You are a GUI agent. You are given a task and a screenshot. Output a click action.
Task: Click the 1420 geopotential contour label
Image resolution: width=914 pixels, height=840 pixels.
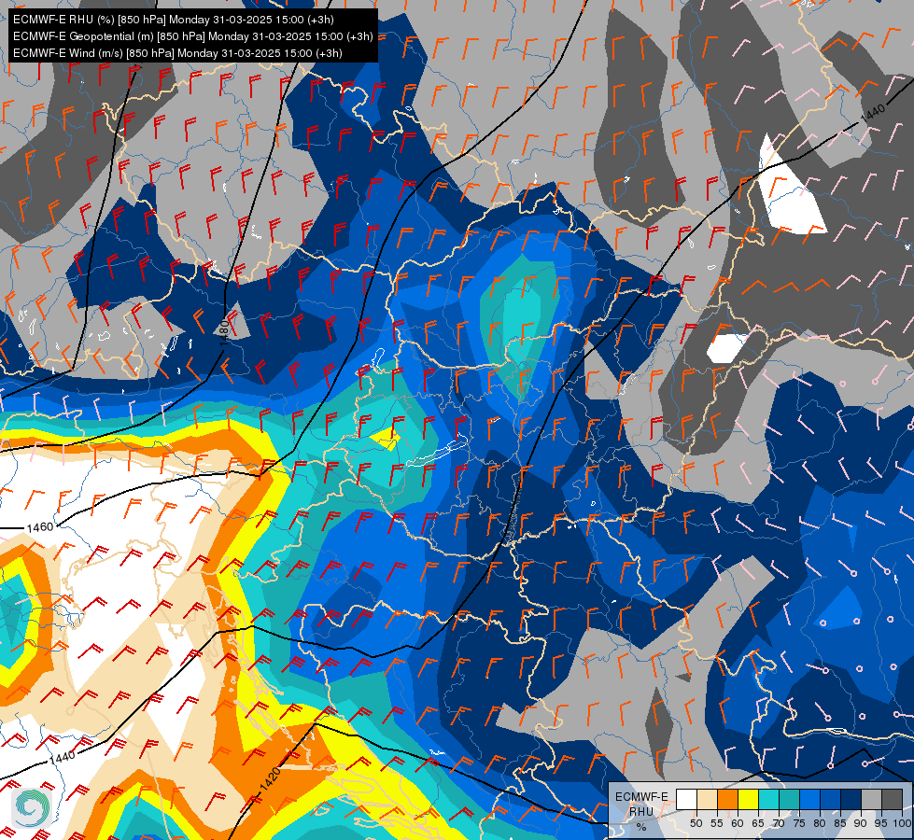tap(270, 779)
